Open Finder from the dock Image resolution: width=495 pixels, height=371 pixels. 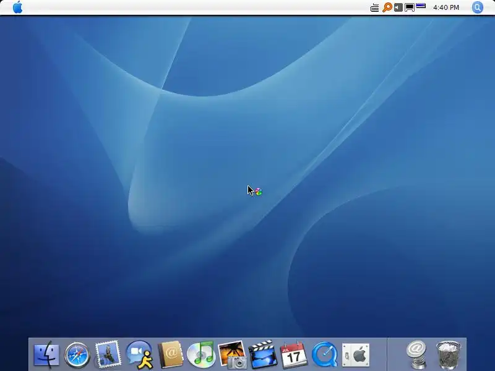(46, 355)
